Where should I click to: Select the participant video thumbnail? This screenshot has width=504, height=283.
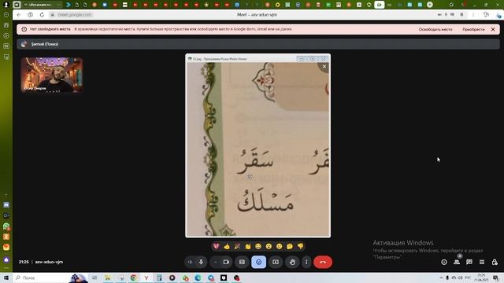[x=52, y=75]
